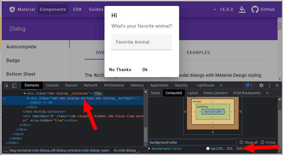Select the closing body tag line
Screen dimensions: 283x155
pos(16,139)
